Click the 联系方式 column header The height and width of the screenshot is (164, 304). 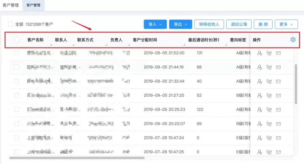[85, 40]
